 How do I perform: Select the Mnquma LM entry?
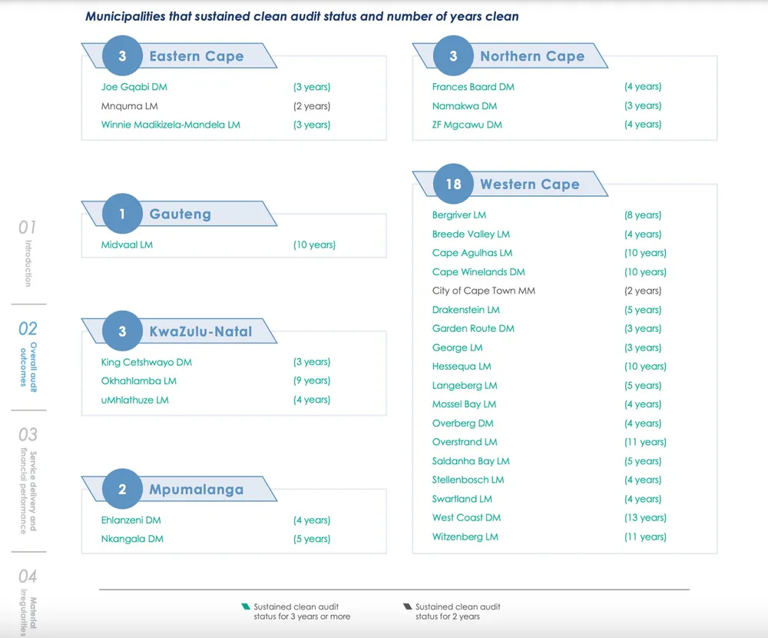[x=129, y=106]
